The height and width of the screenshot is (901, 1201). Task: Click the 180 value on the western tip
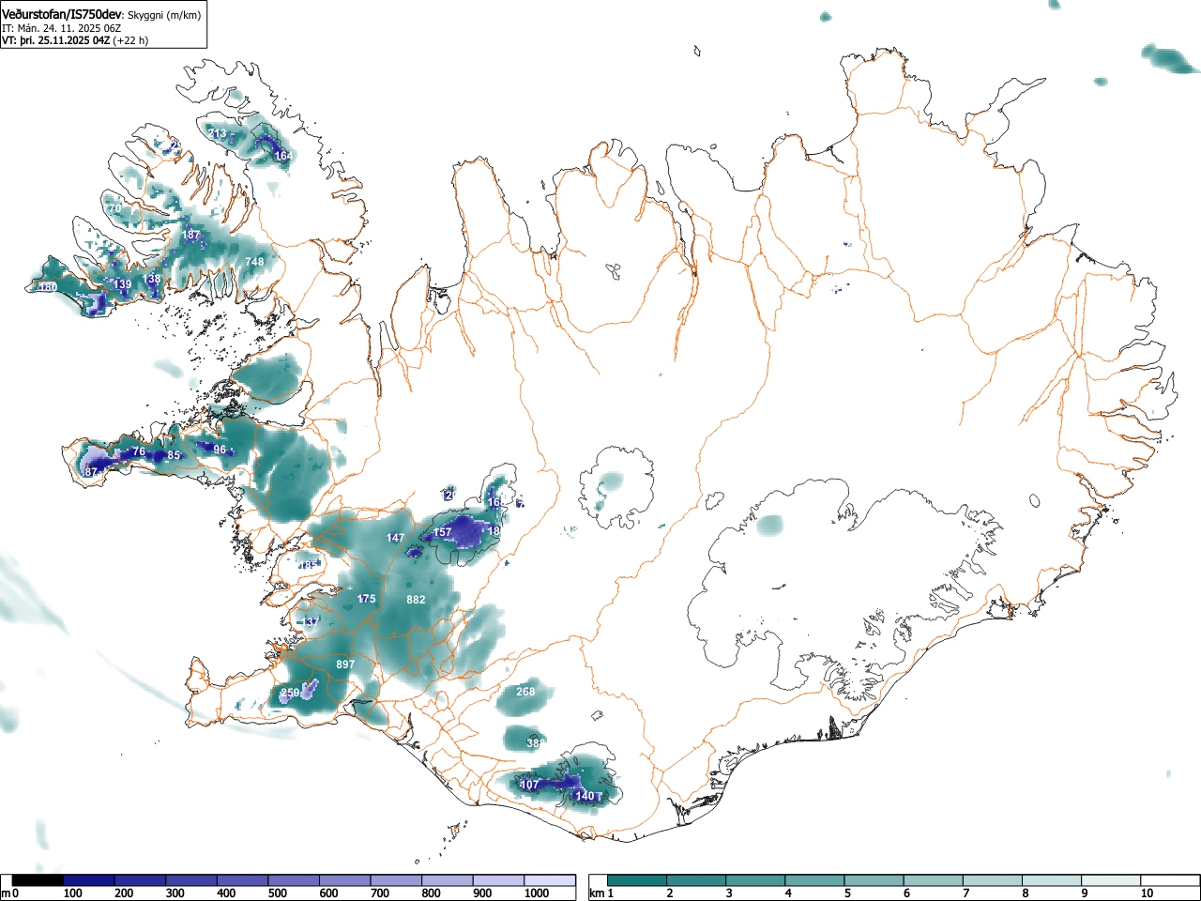coord(48,287)
